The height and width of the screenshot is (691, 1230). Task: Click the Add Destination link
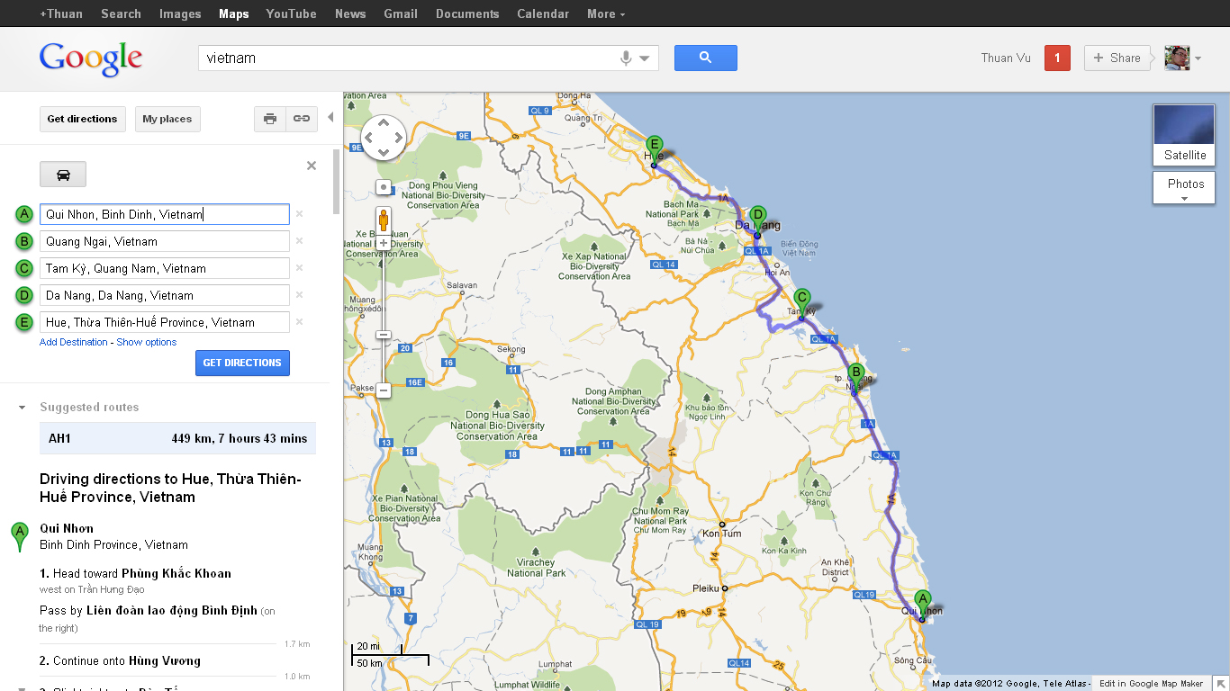pos(74,342)
